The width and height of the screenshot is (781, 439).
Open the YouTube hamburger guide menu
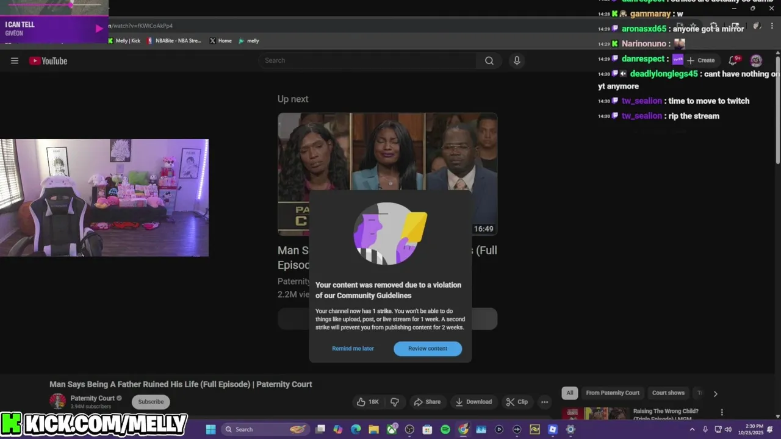pos(15,60)
